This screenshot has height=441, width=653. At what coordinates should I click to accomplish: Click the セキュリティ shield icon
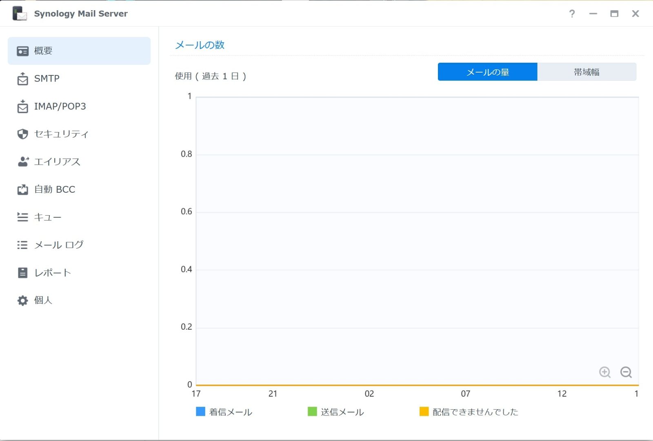tap(23, 134)
